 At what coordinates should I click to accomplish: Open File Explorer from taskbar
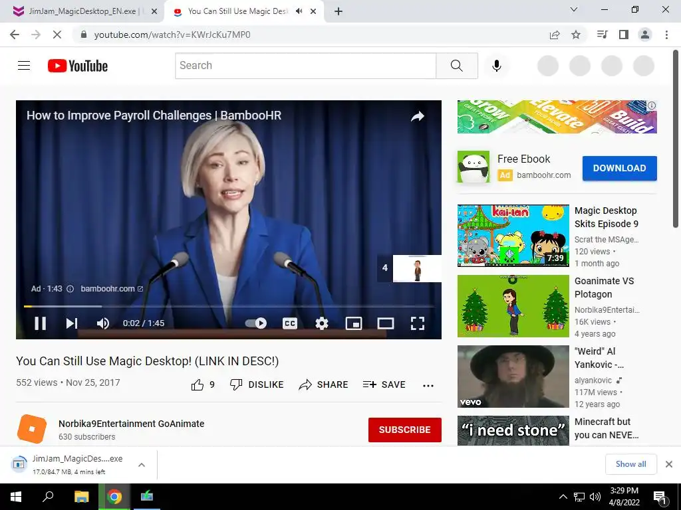tap(81, 497)
